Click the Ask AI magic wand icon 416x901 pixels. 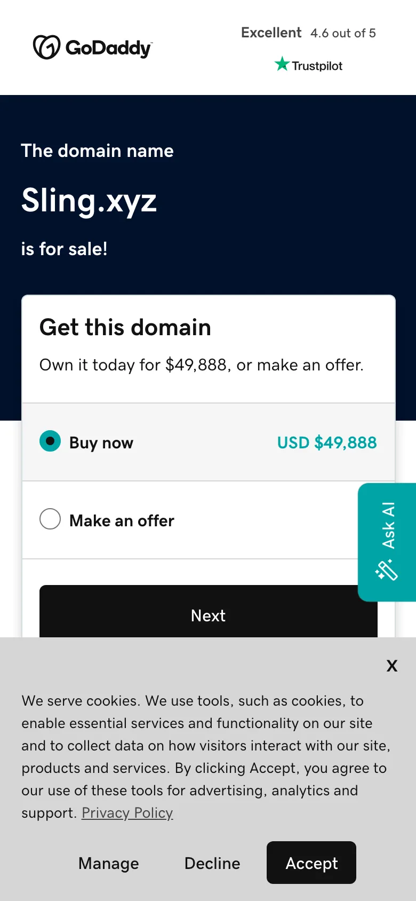(387, 570)
